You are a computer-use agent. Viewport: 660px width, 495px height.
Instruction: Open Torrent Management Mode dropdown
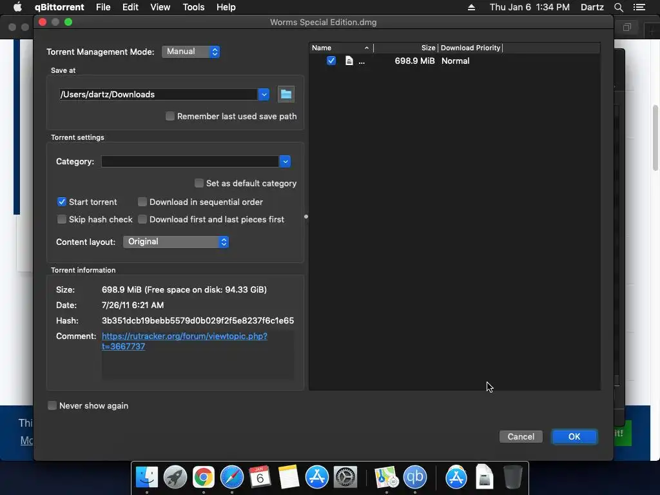coord(191,52)
